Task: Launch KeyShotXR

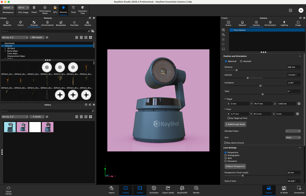Action: click(x=182, y=190)
